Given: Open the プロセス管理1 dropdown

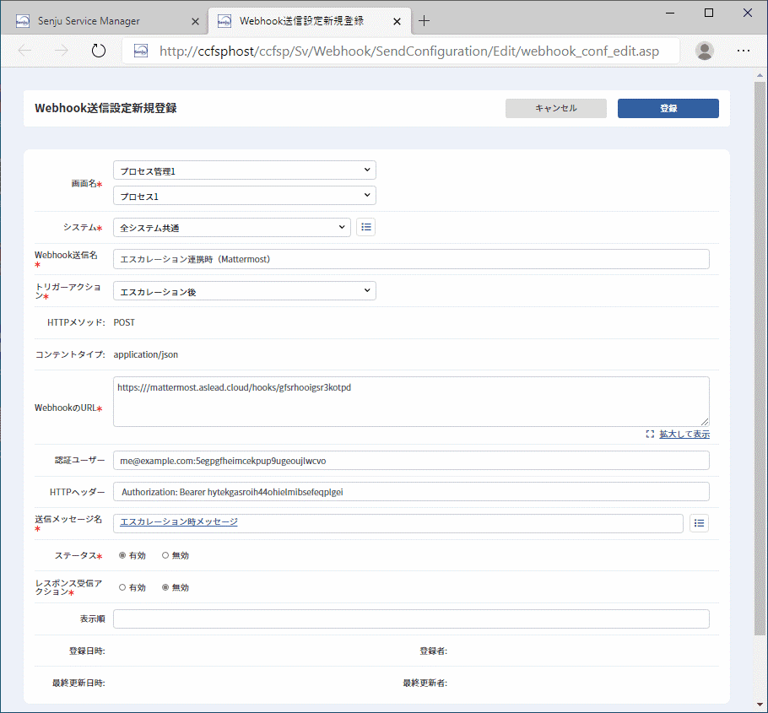Looking at the screenshot, I should coord(245,170).
